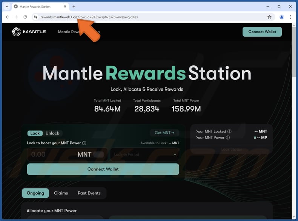
Task: Click info icon by Lock to boost label
Action: pyautogui.click(x=84, y=143)
